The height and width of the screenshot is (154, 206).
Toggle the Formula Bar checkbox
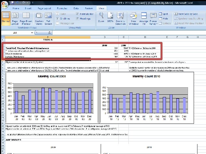[x=85, y=14]
